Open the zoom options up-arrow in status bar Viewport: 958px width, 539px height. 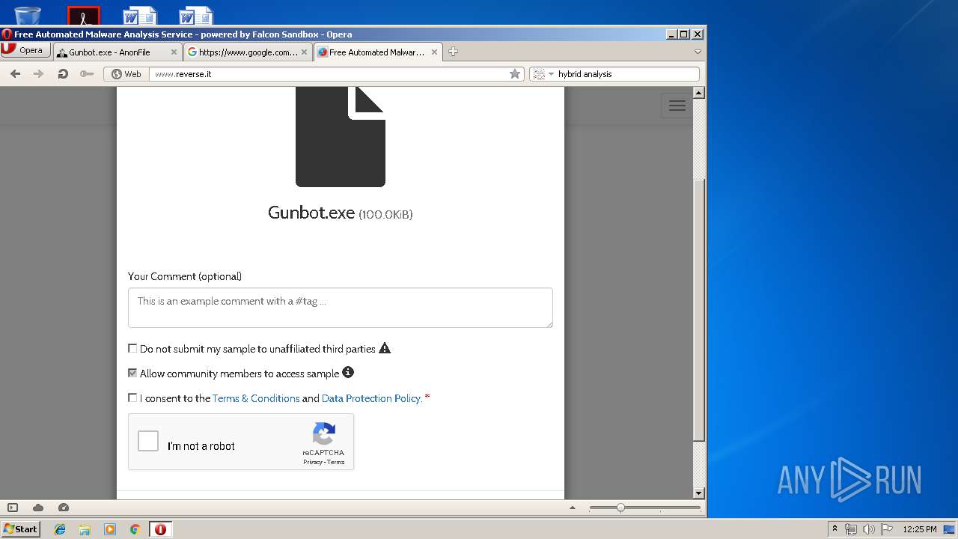click(573, 508)
